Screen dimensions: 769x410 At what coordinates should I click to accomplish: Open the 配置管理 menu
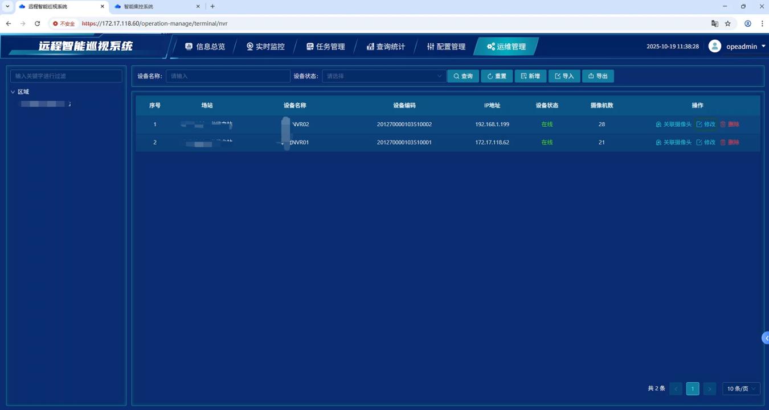point(446,47)
